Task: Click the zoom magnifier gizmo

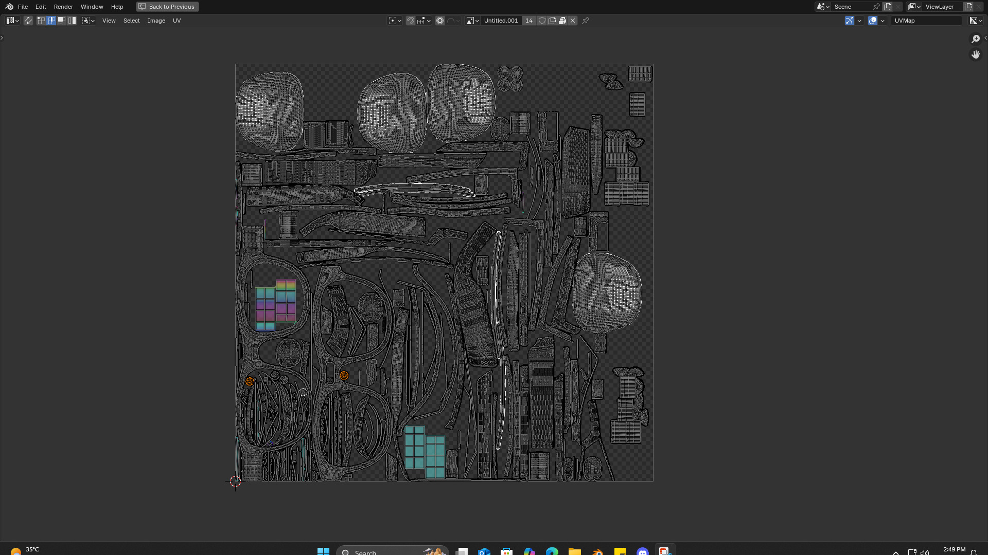Action: (x=976, y=39)
